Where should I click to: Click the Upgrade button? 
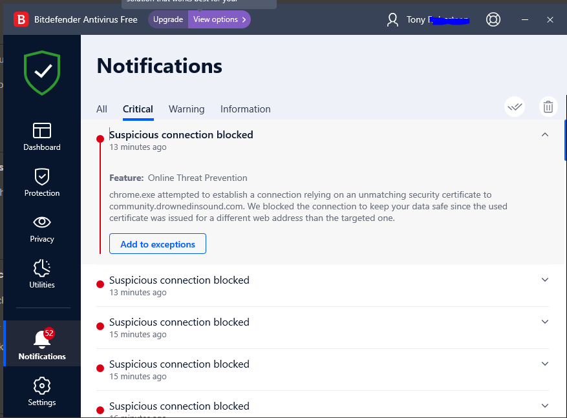(168, 19)
